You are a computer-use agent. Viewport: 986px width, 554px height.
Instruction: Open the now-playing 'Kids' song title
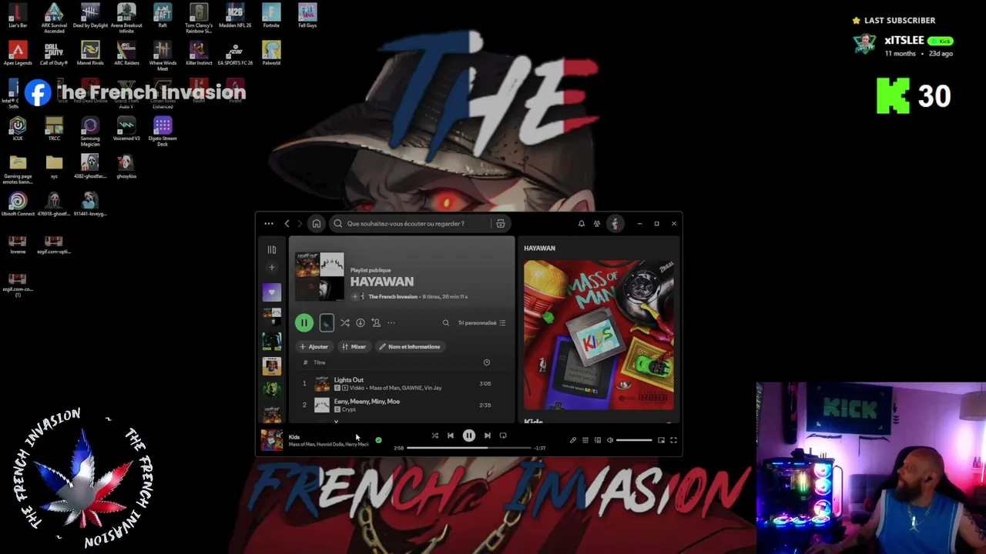[x=294, y=437]
